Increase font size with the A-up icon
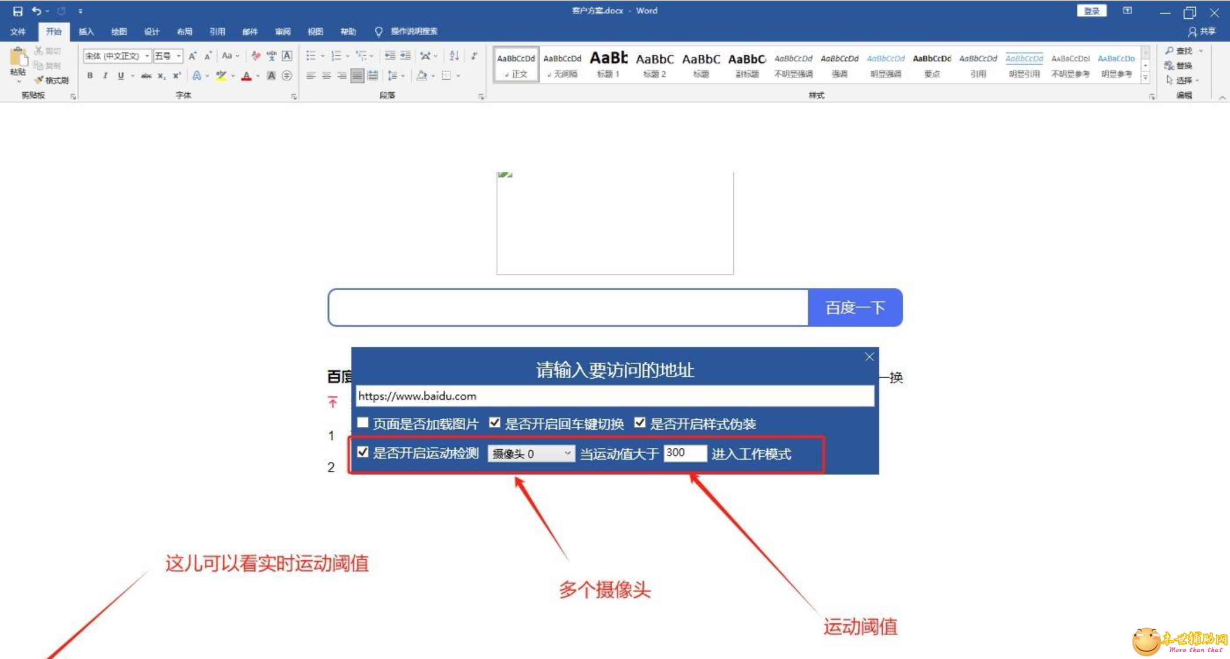The width and height of the screenshot is (1230, 659). (192, 56)
